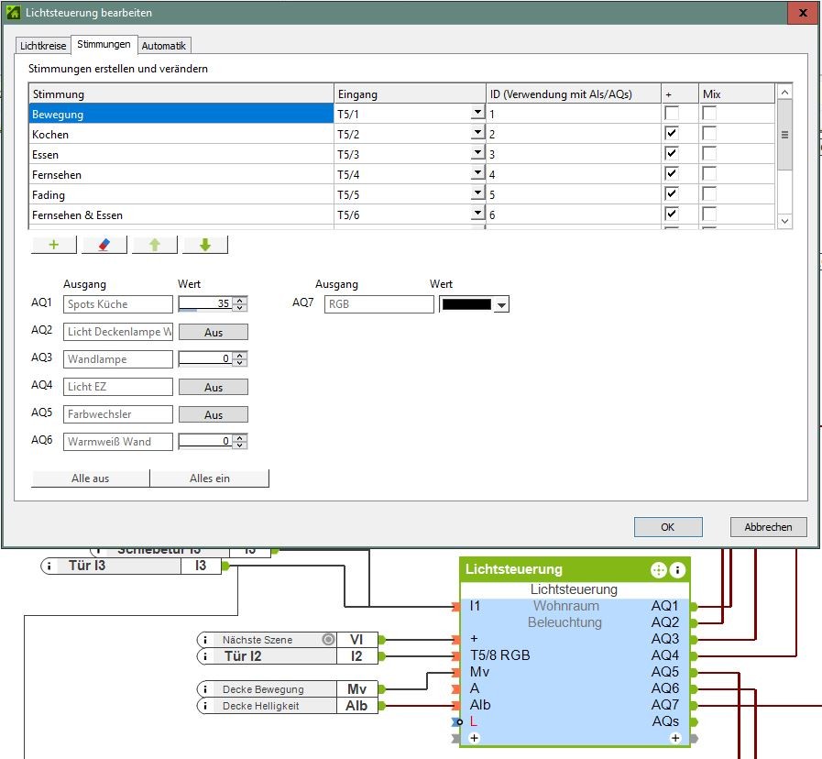822x759 pixels.
Task: Click info icon of Nächste Szene input
Action: 205,640
